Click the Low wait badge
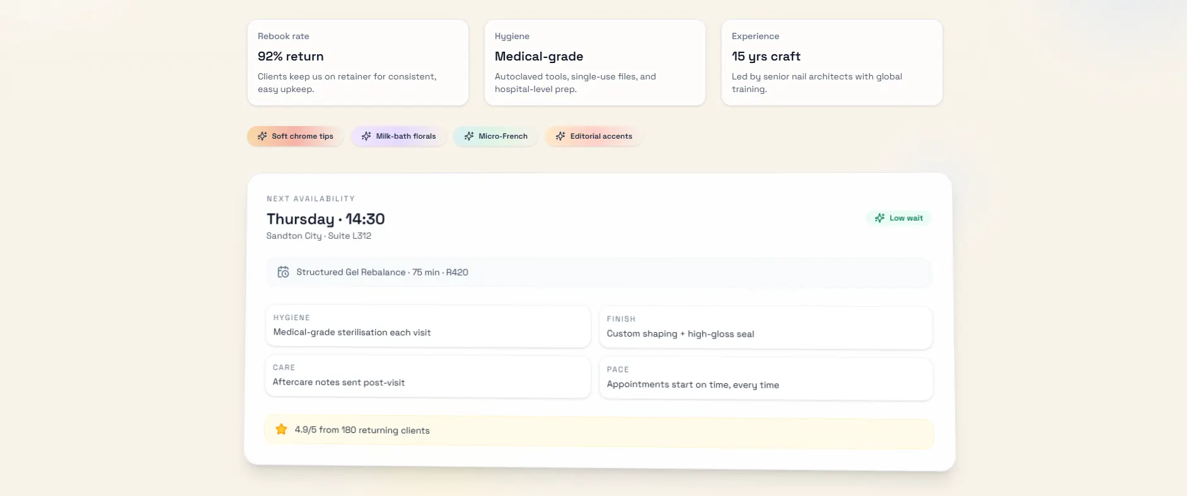The image size is (1187, 496). tap(899, 218)
